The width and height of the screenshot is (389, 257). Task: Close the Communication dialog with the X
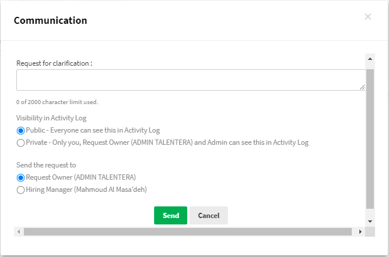pos(367,17)
